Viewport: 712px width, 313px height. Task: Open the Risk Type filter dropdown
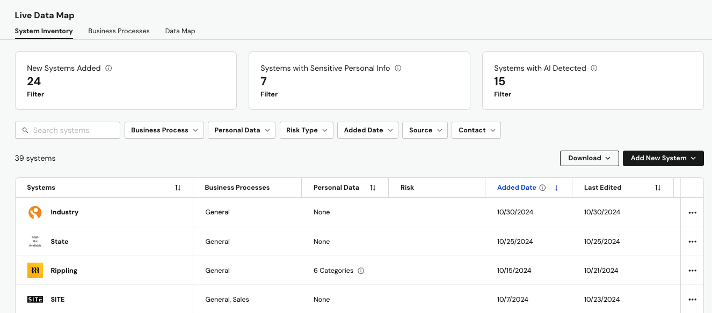[307, 130]
